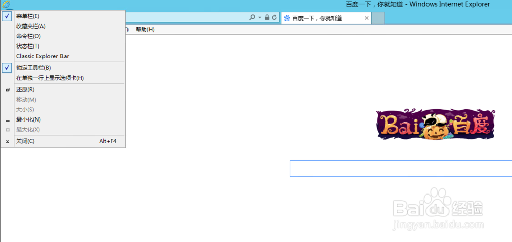Toggle the 菜单栏(E) checked option
Viewport: 512px width, 242px height.
coord(63,16)
